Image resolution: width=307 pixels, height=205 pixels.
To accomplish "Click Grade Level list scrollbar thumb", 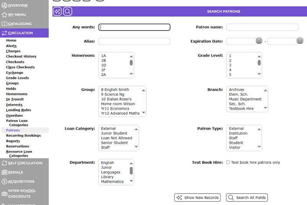I will (259, 63).
